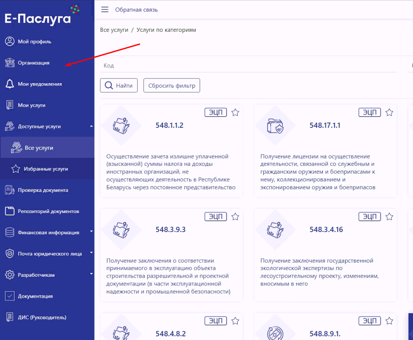The image size is (413, 340).
Task: Open the Все услуги breadcrumb link
Action: point(114,30)
